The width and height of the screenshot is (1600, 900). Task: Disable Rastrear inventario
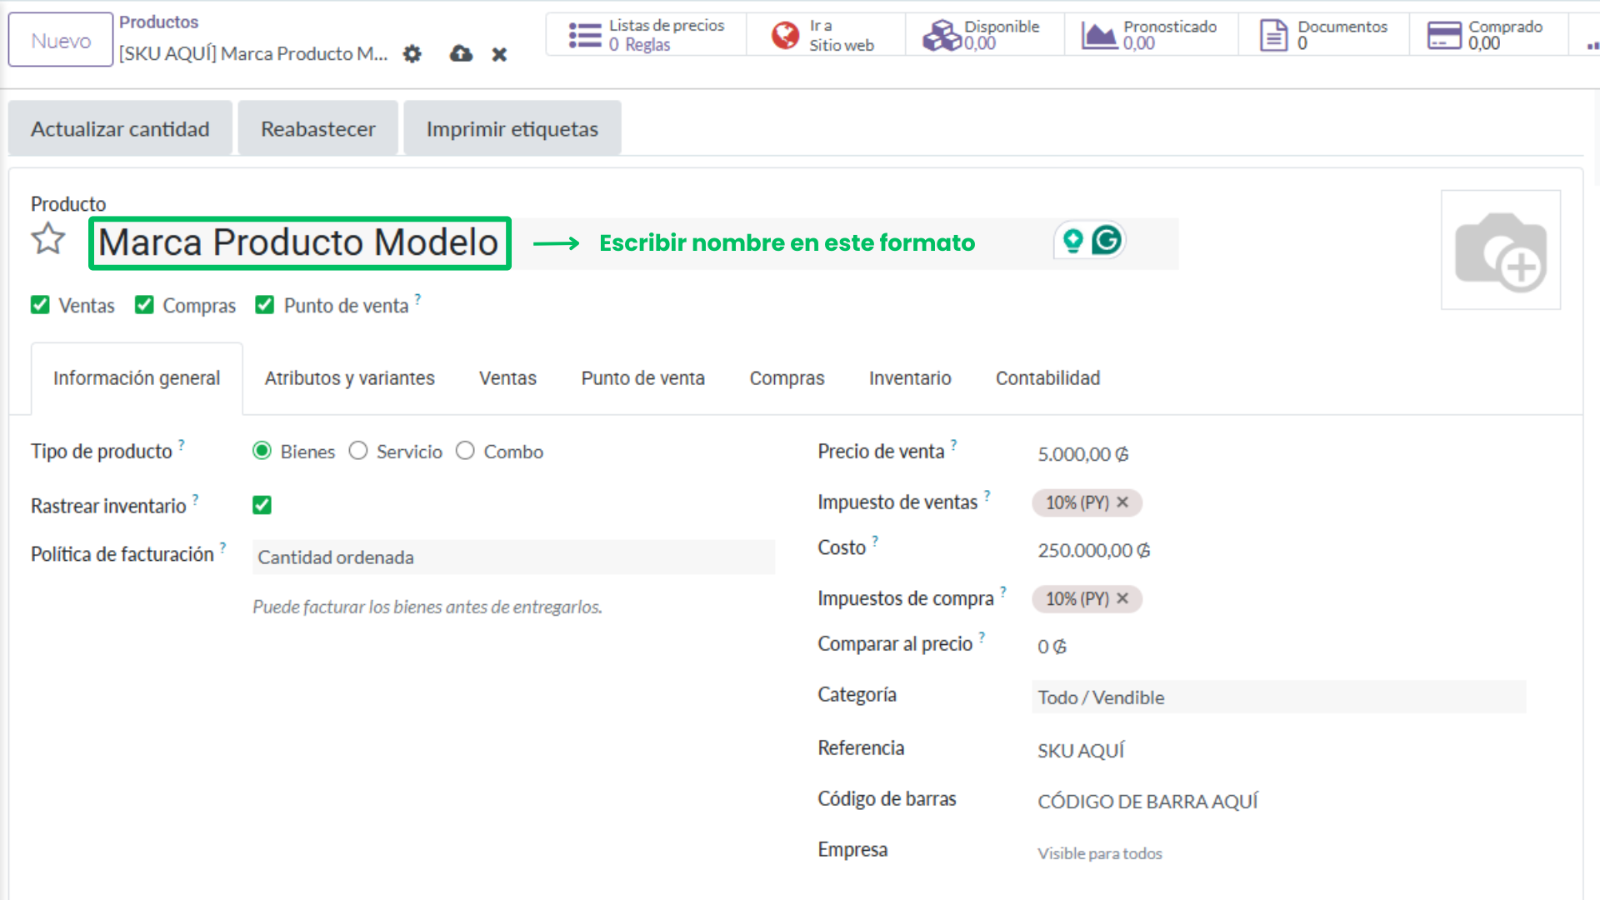262,504
